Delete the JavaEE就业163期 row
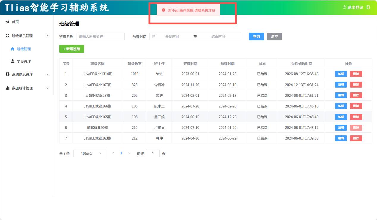This screenshot has height=220, width=377. pyautogui.click(x=356, y=138)
